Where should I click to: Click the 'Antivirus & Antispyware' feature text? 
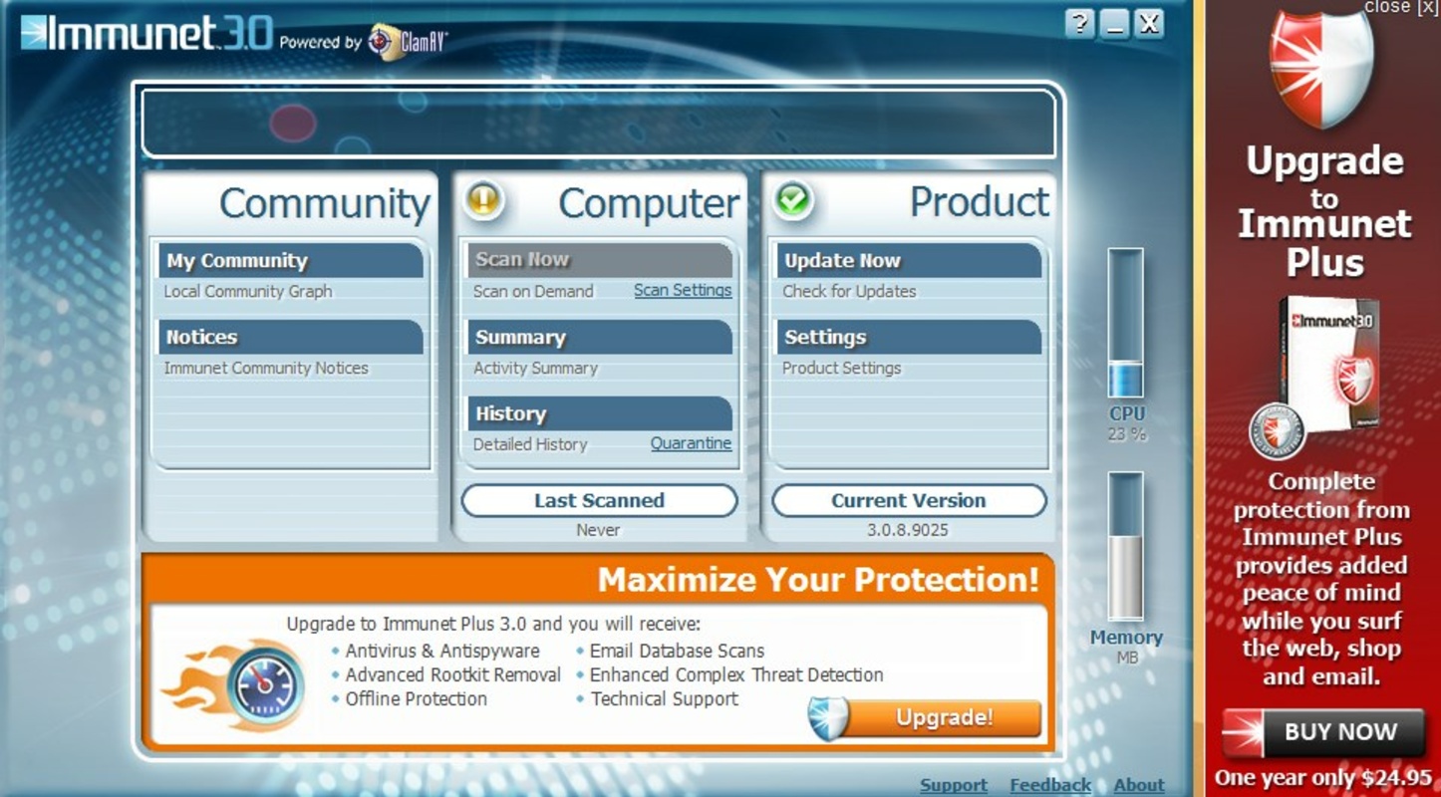[x=442, y=651]
